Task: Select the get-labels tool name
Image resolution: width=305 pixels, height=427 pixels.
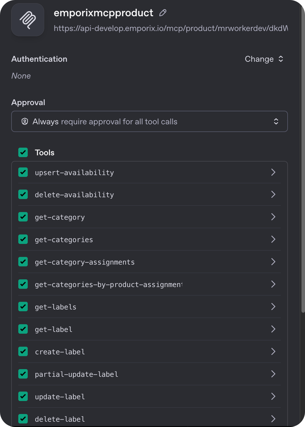Action: pyautogui.click(x=55, y=307)
